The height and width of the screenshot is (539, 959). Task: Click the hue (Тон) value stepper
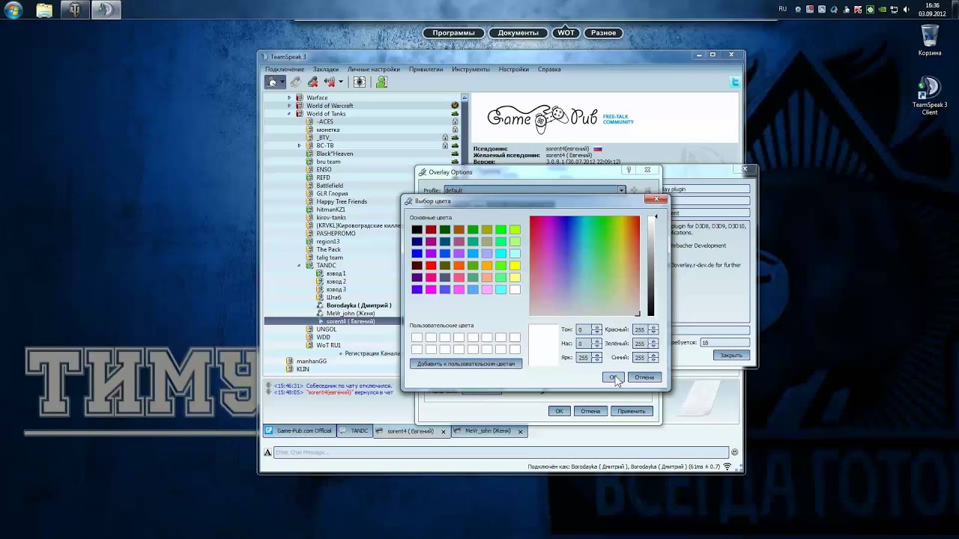click(597, 329)
